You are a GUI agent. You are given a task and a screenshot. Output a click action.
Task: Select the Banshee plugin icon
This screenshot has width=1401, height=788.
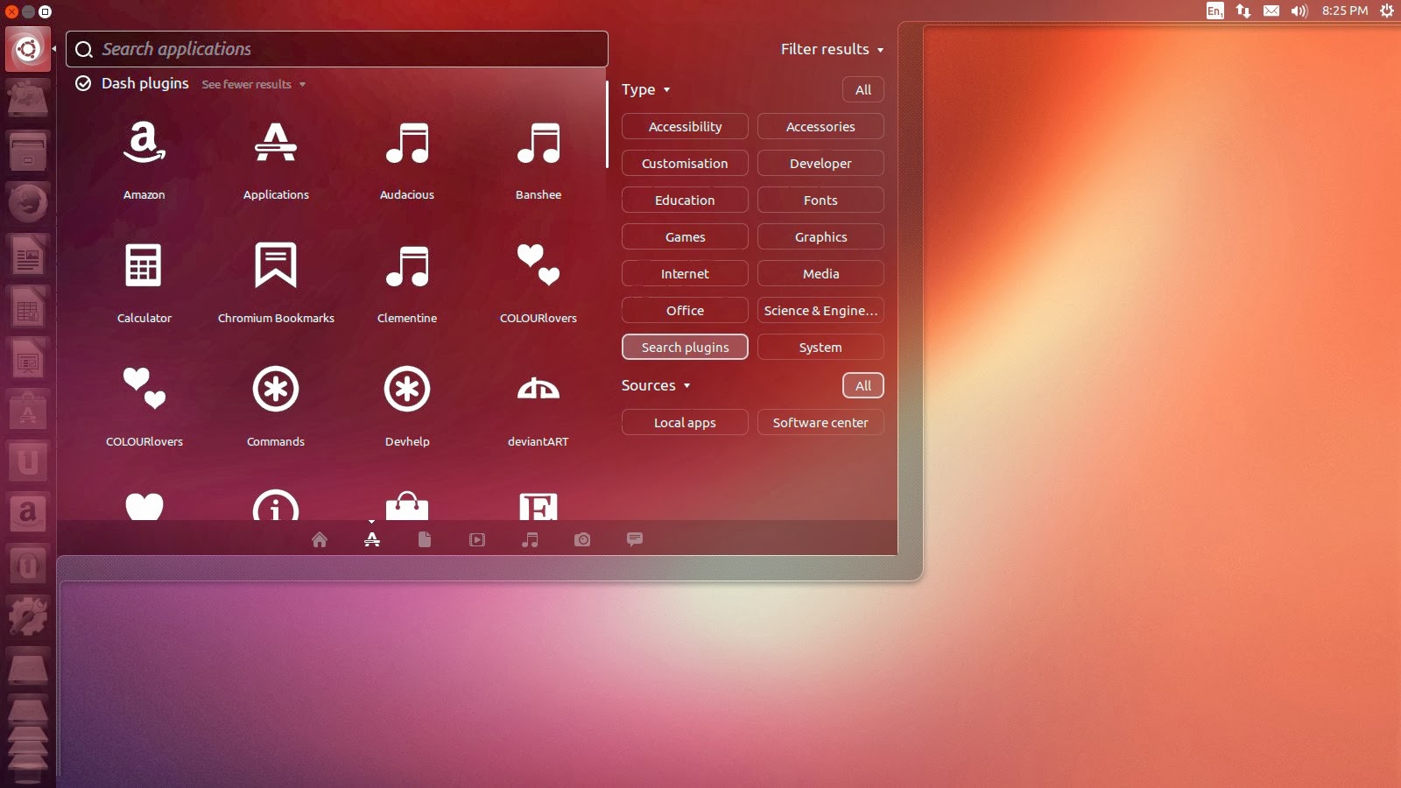coord(539,144)
